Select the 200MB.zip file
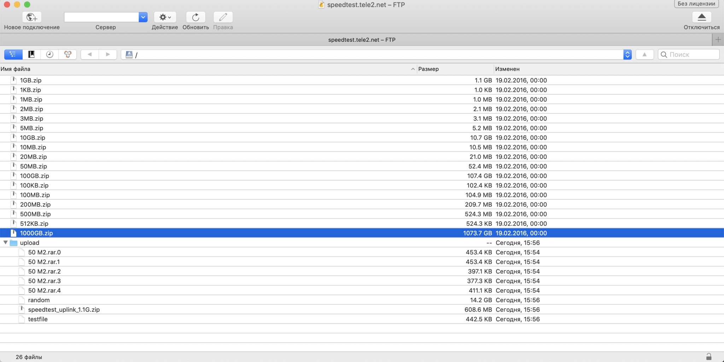 [362, 204]
